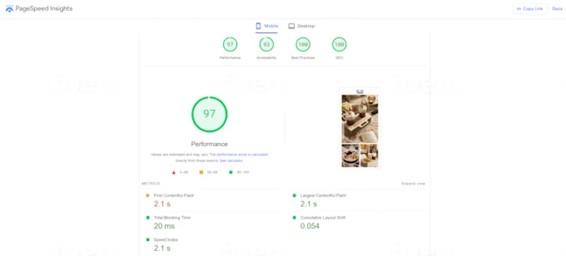Expand the First Contentful Paint metric
This screenshot has width=566, height=256.
click(x=174, y=195)
